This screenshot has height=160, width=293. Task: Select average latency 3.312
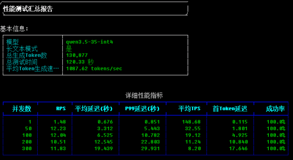coord(105,128)
